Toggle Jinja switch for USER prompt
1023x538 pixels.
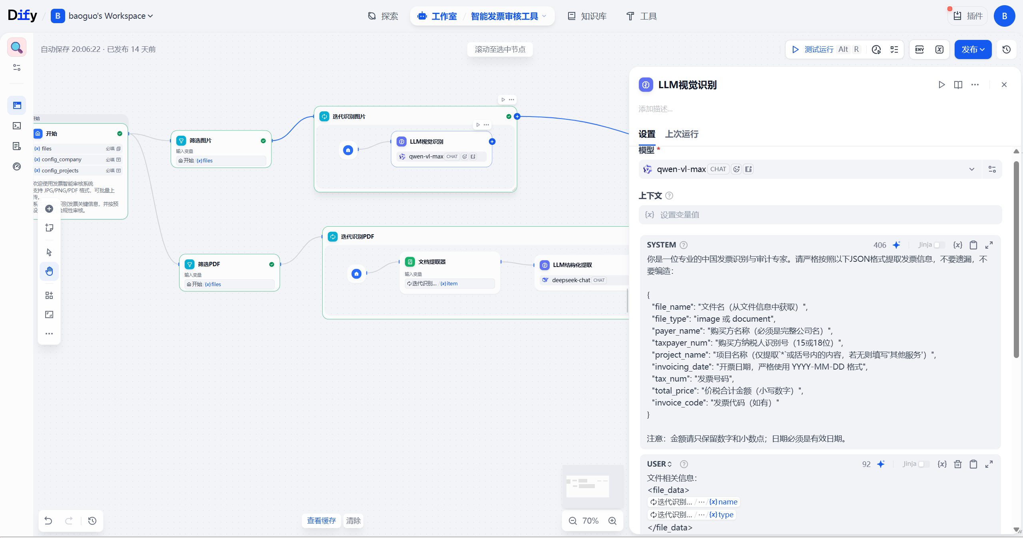pyautogui.click(x=924, y=464)
